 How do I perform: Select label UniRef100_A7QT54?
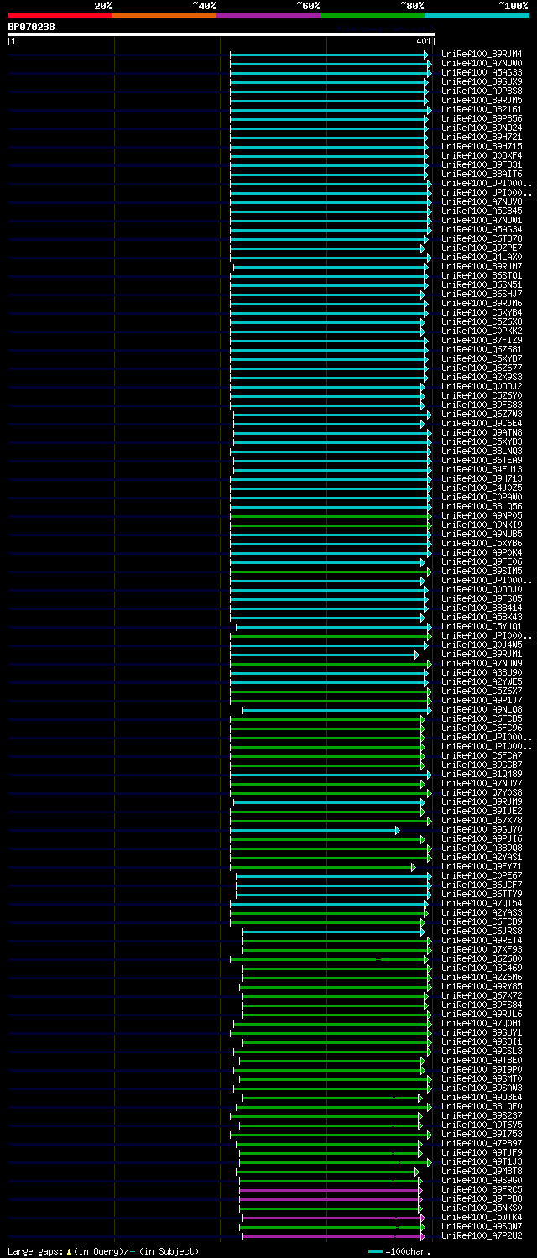point(482,904)
